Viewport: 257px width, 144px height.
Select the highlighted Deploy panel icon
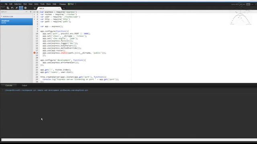(x=21, y=8)
